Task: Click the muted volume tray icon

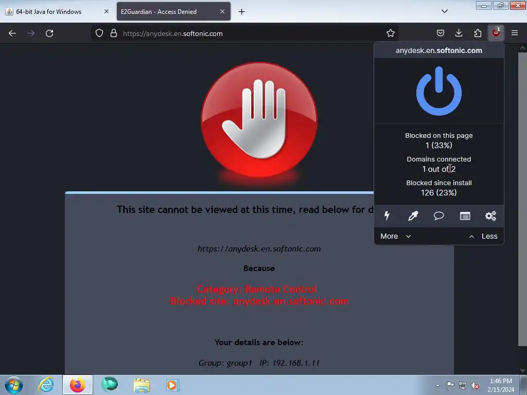Action: pos(475,386)
